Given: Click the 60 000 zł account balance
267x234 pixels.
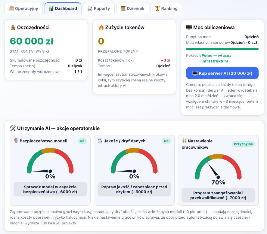Looking at the screenshot, I should [32, 41].
